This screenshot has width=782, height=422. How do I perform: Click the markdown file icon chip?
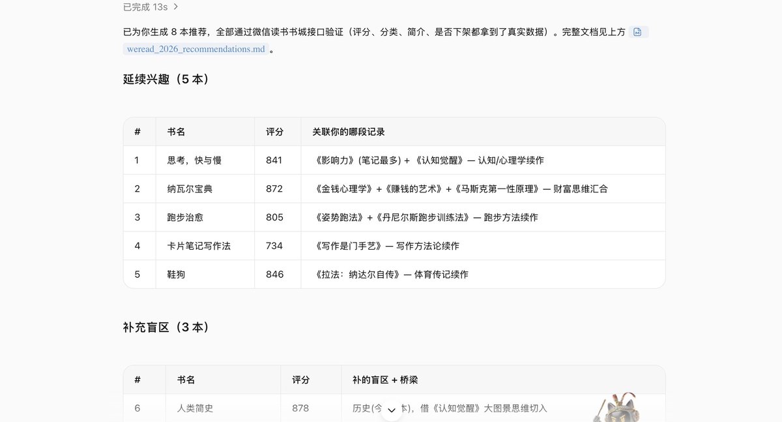[638, 32]
